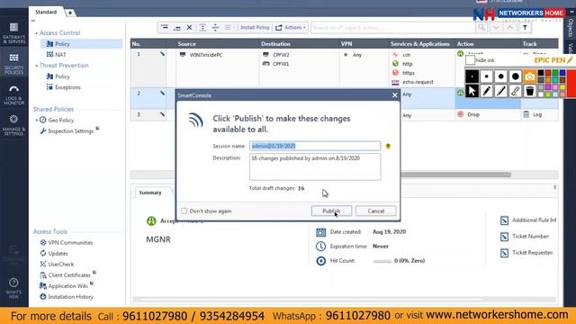
Task: Select Epic Pen smallest brush size
Action: [x=472, y=76]
